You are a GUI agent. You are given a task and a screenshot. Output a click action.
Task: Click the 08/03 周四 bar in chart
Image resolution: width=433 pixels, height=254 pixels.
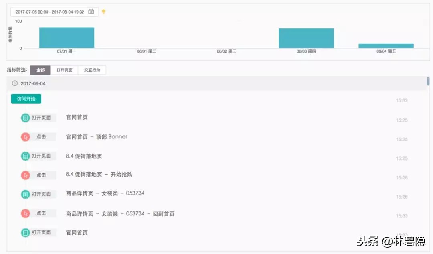click(306, 38)
